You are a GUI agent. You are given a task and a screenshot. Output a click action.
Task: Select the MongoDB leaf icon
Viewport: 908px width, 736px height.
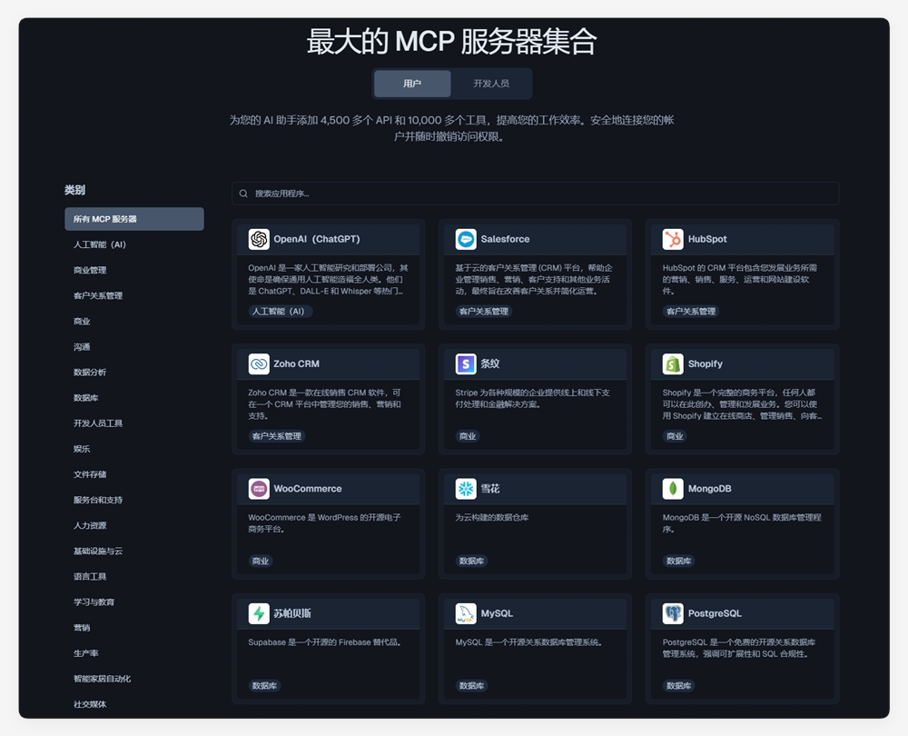point(673,488)
